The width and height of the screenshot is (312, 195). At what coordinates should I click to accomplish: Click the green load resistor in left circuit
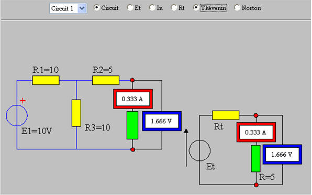tap(132, 125)
